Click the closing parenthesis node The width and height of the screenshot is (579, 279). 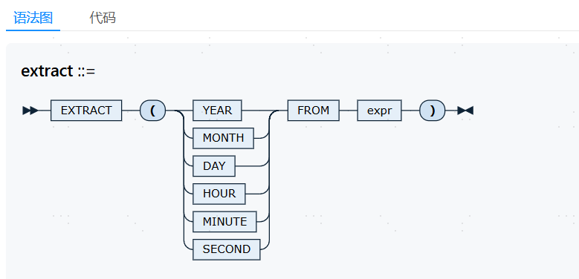point(433,111)
